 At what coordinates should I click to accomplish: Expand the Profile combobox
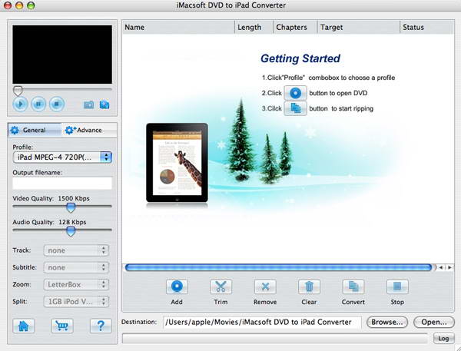click(62, 157)
